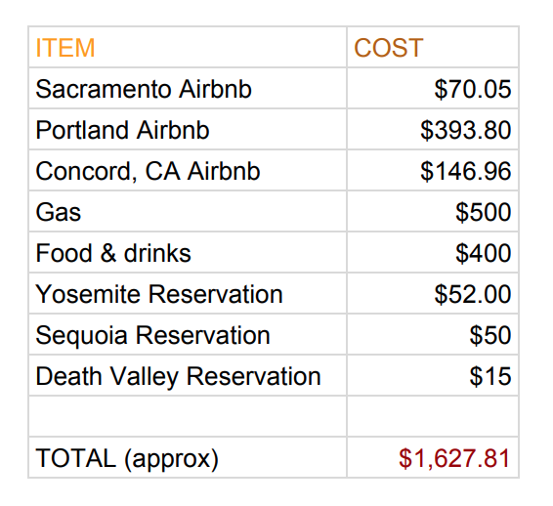Select the Concord, CA Airbnb cell

188,170
